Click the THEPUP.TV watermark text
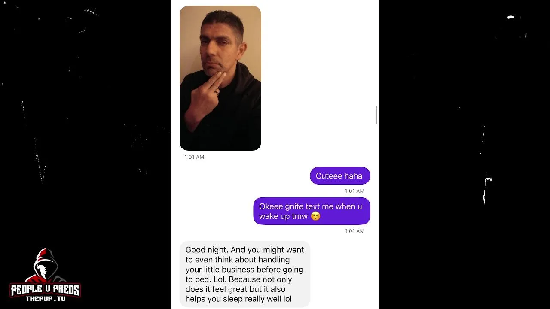The image size is (550, 309). point(46,299)
